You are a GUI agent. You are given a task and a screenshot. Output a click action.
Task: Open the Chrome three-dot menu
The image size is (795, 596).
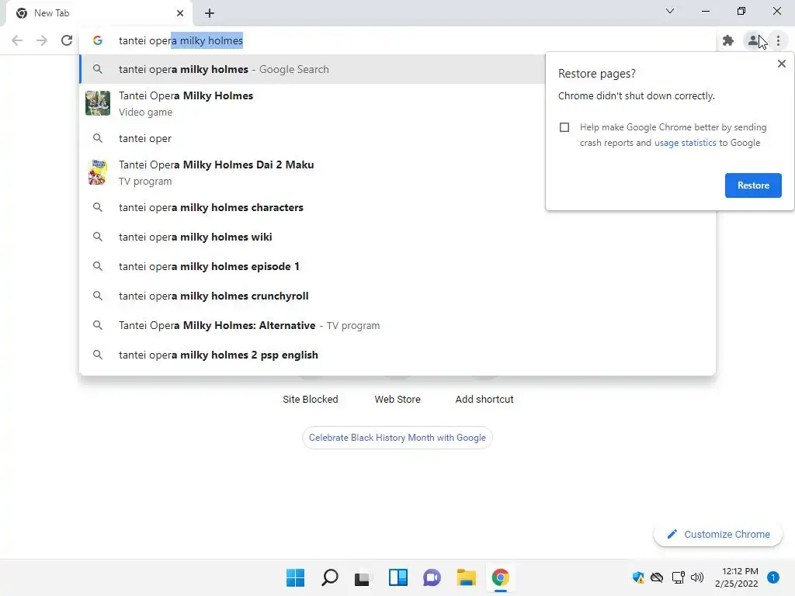tap(778, 40)
